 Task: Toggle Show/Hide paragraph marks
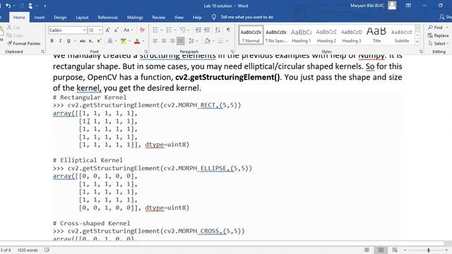click(x=228, y=30)
